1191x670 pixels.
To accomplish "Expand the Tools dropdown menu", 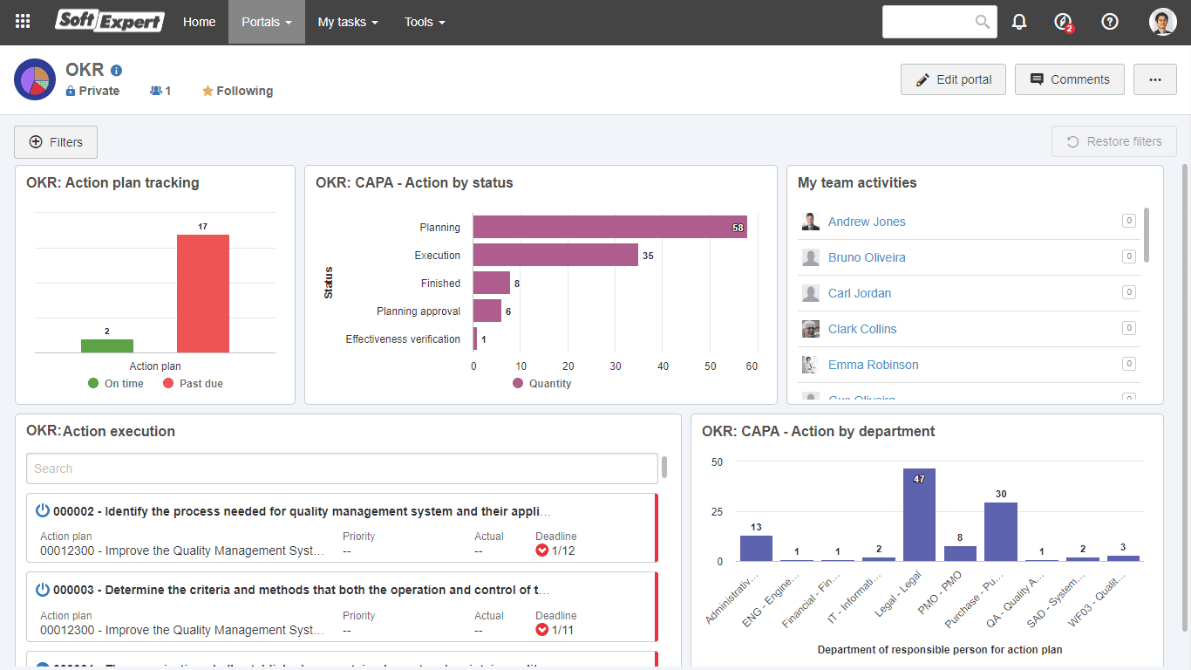I will 424,22.
